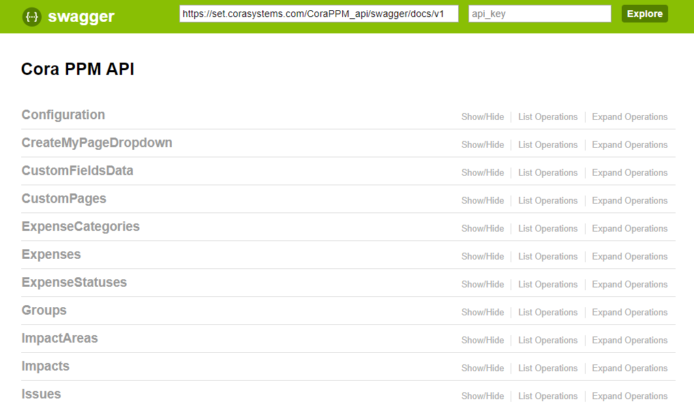Expand Operations for ExpenseStatuses
694x408 pixels.
click(630, 284)
